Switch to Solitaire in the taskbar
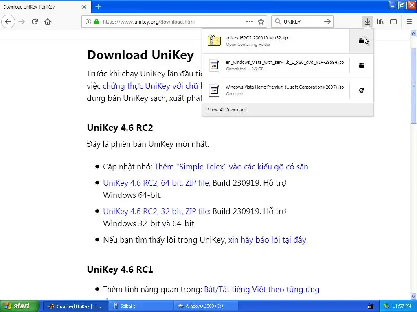 coord(140,306)
